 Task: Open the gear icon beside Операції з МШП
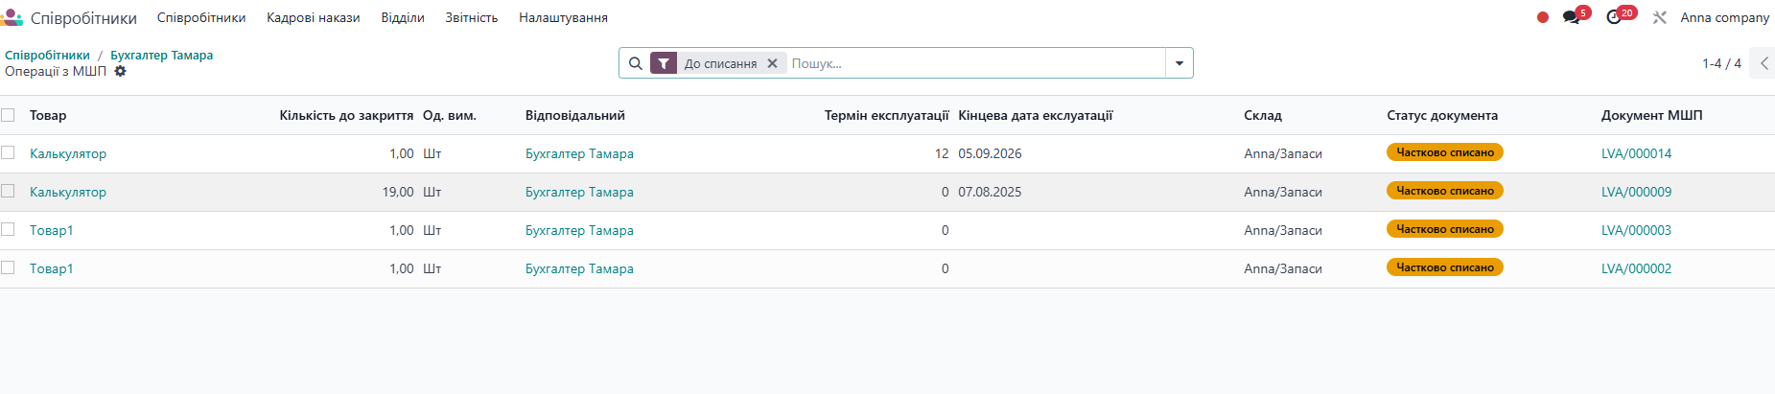tap(120, 71)
